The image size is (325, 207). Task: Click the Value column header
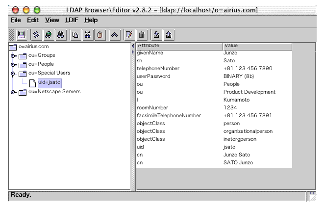click(257, 46)
